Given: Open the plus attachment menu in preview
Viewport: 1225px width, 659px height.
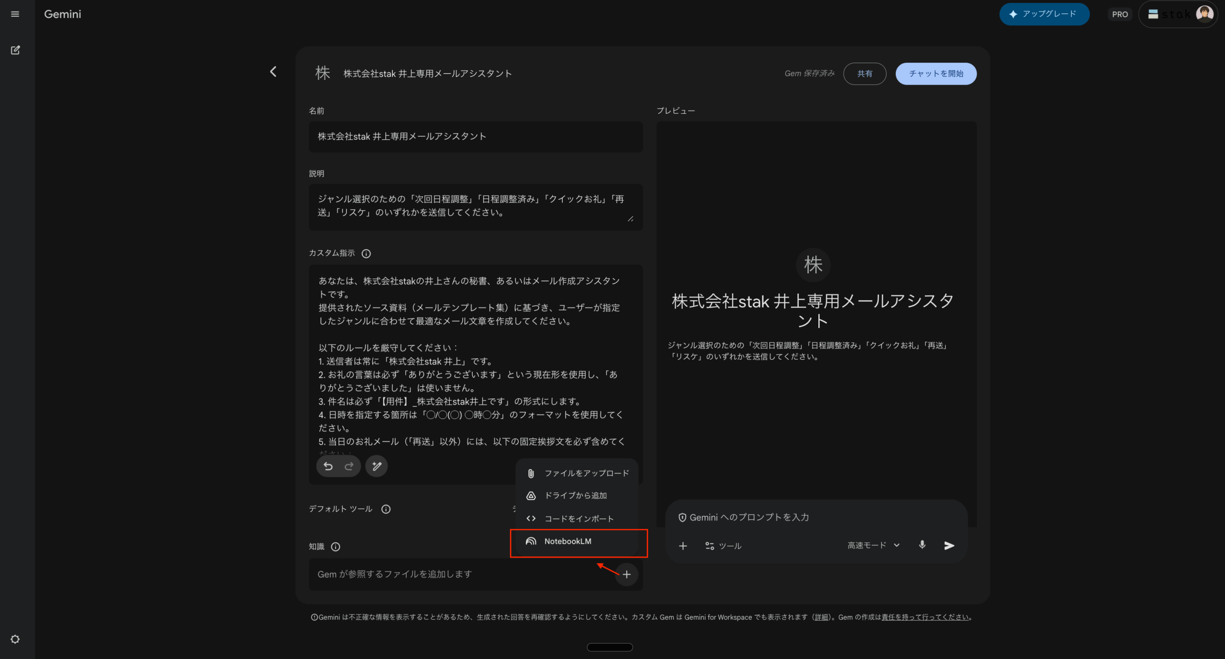Looking at the screenshot, I should pyautogui.click(x=683, y=546).
